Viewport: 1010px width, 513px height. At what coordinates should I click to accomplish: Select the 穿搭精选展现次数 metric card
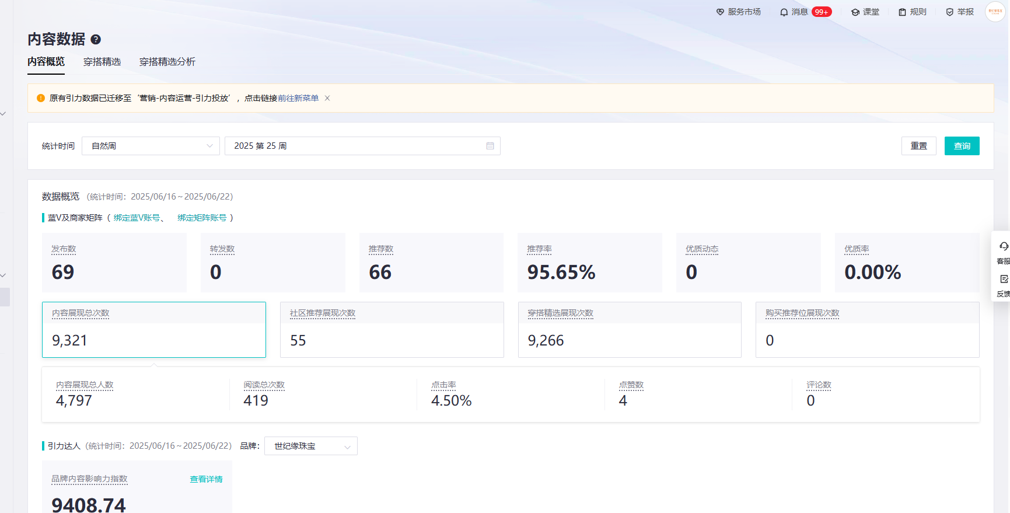click(629, 330)
